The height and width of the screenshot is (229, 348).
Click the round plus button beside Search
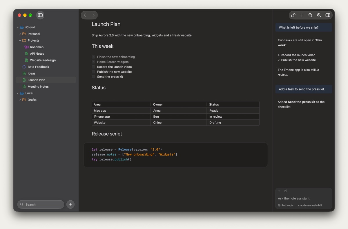(x=70, y=204)
